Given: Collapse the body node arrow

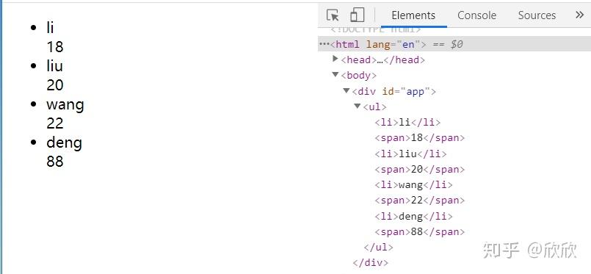Looking at the screenshot, I should point(335,75).
